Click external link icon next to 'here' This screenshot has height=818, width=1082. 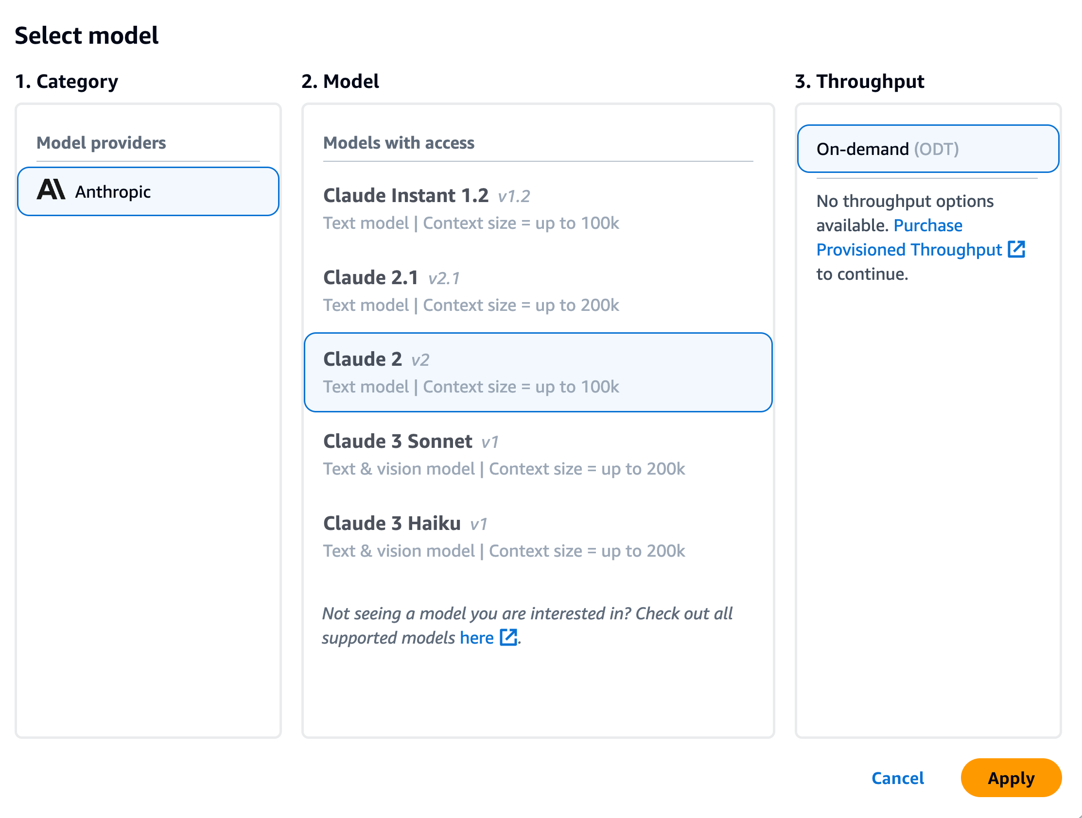coord(508,638)
